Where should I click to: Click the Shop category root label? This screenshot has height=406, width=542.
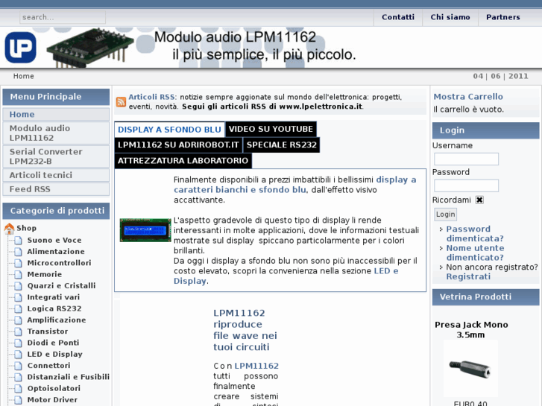26,228
